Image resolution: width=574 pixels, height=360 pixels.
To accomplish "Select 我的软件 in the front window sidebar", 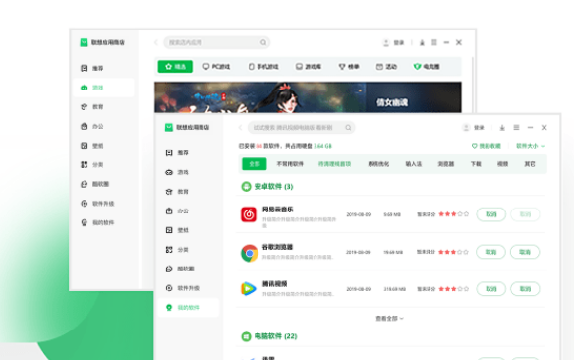I will (x=189, y=307).
